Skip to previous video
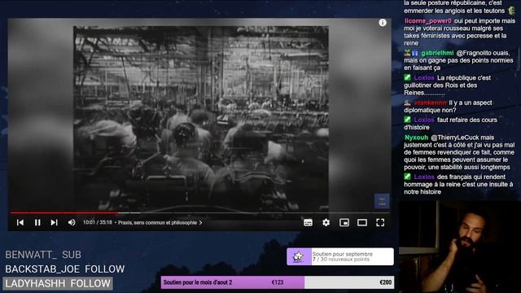The image size is (521, 293). pos(20,222)
